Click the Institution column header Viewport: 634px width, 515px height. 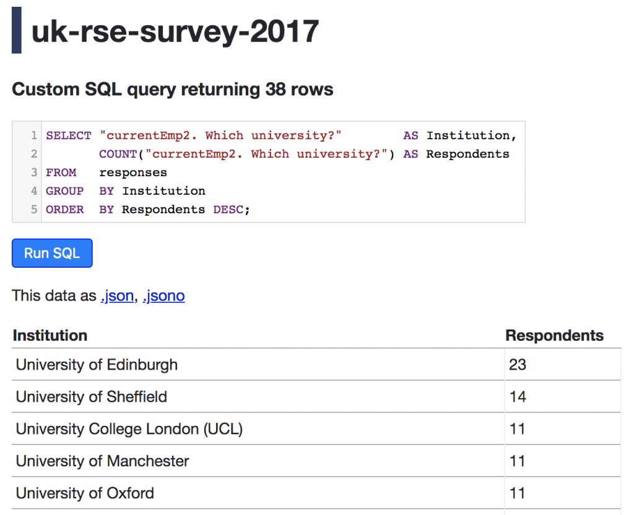tap(50, 336)
